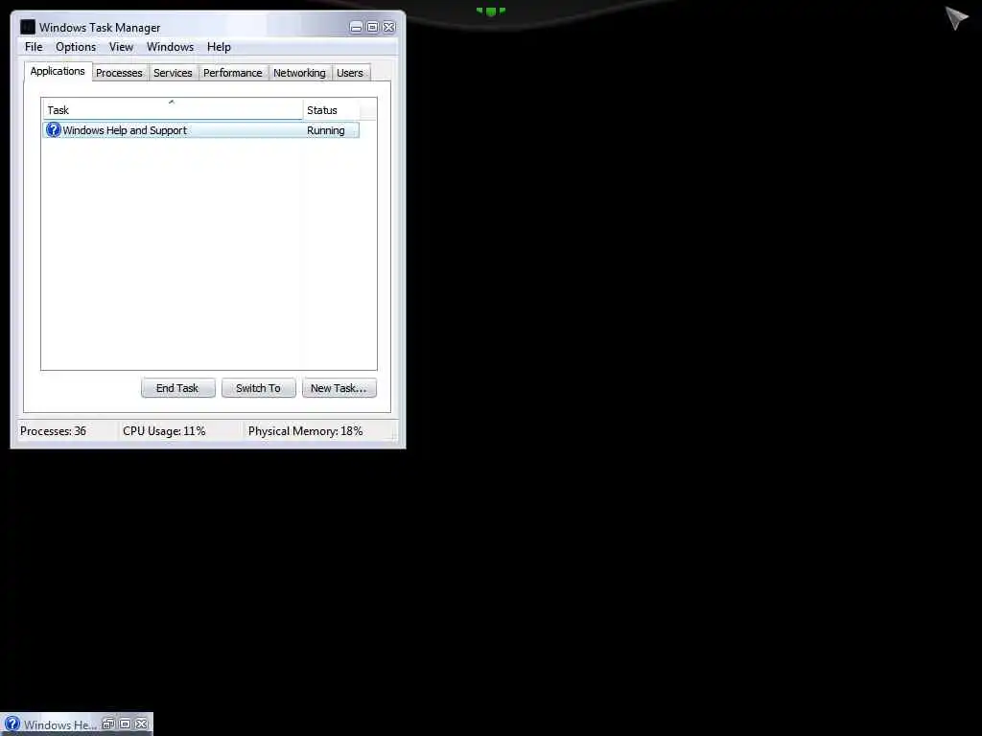Viewport: 982px width, 736px height.
Task: Switch to the Networking tab
Action: click(x=299, y=73)
